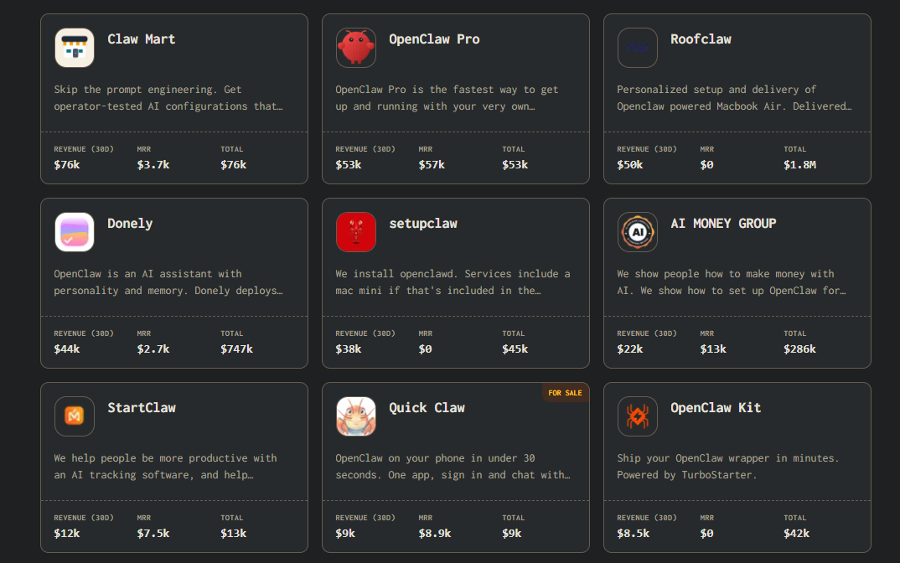Click the setupclaw red lobster icon
900x563 pixels.
[x=356, y=232]
